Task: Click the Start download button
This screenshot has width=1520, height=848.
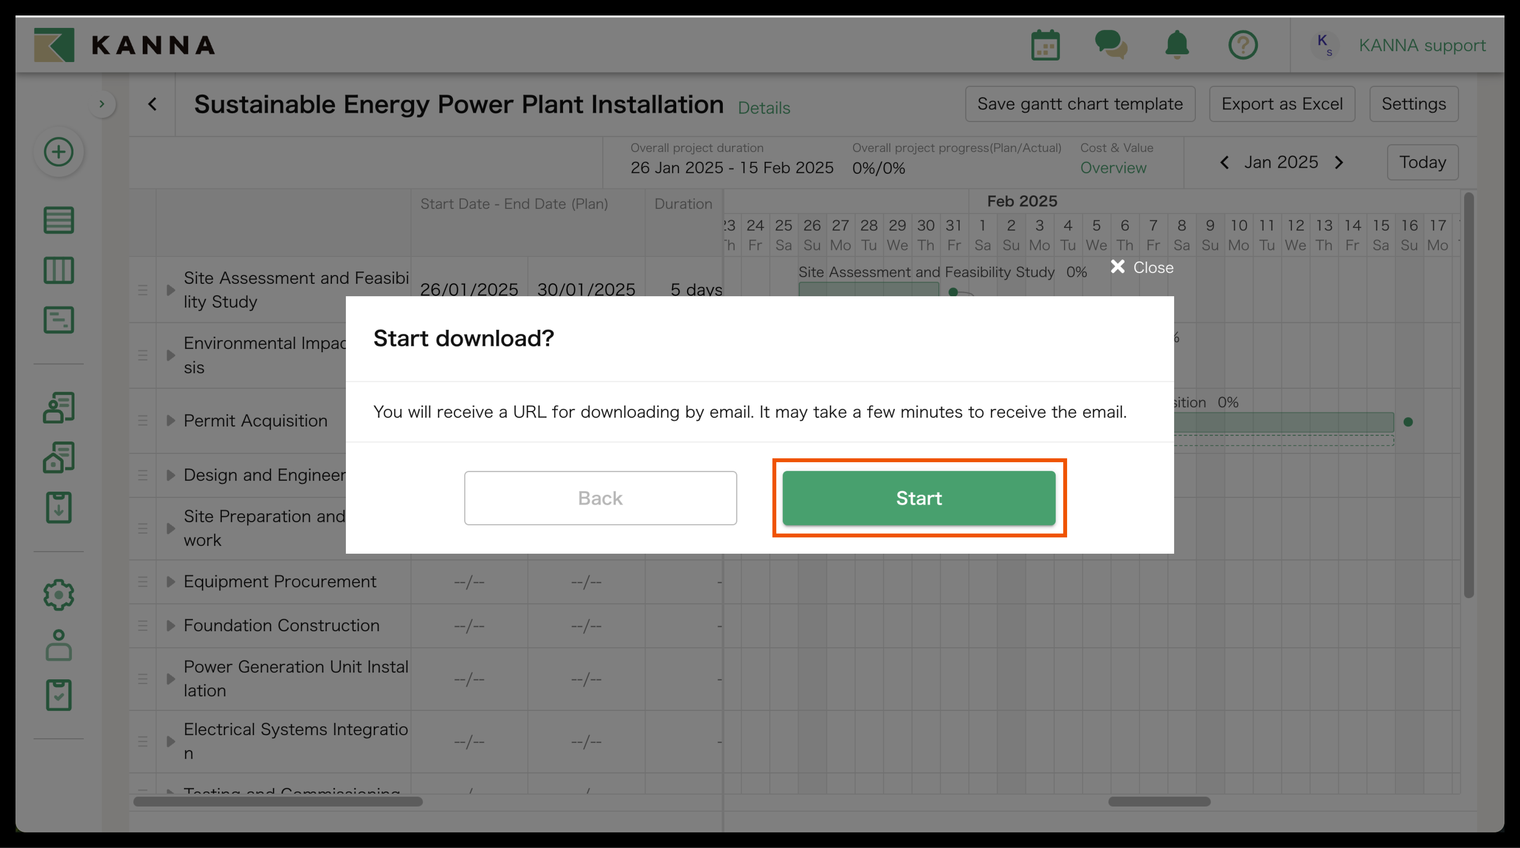Action: pos(918,498)
